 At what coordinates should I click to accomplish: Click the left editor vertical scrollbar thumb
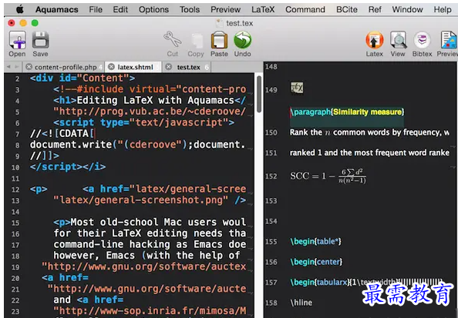click(x=259, y=94)
